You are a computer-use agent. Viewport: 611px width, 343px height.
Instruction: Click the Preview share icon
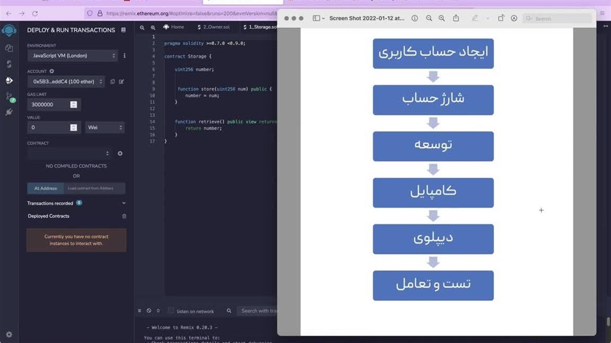pyautogui.click(x=456, y=18)
